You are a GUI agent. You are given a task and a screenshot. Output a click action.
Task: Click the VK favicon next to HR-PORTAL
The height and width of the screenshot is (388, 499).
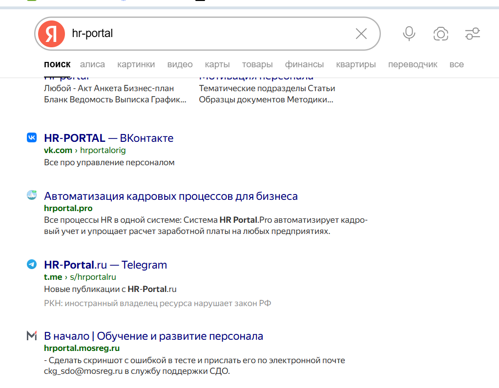tap(32, 137)
